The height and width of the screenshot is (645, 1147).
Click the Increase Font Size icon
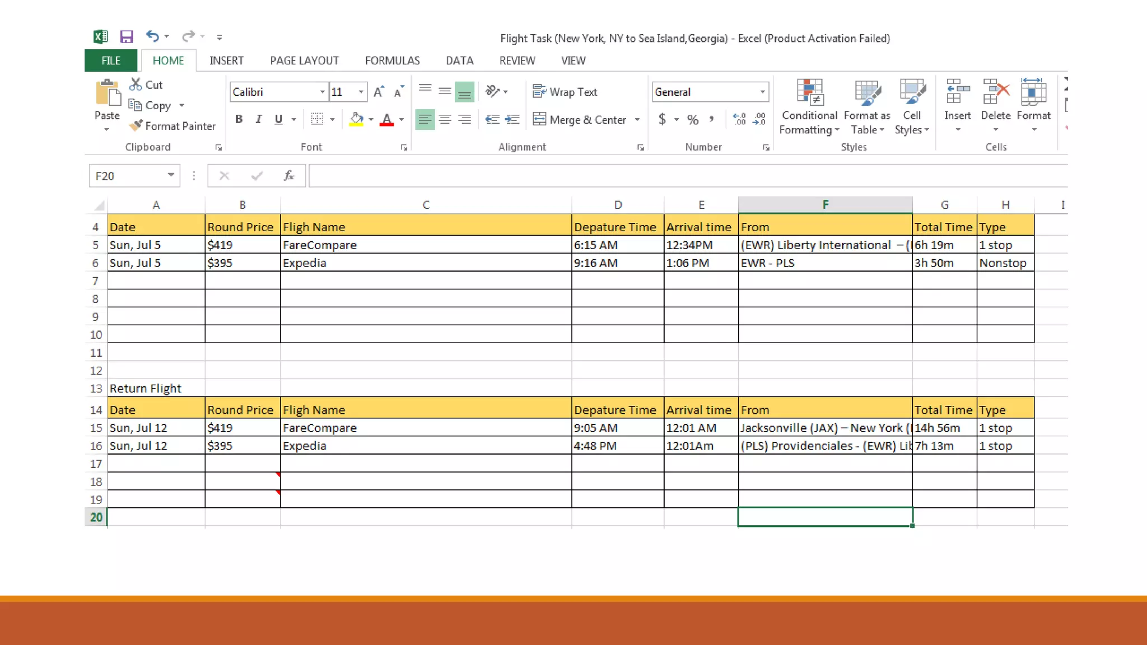[379, 92]
